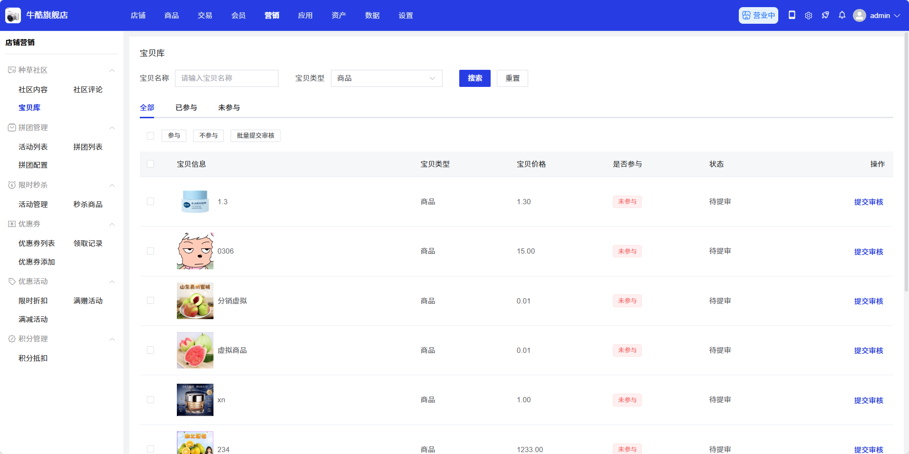Click the 搜索 button
The height and width of the screenshot is (454, 909).
tap(474, 78)
